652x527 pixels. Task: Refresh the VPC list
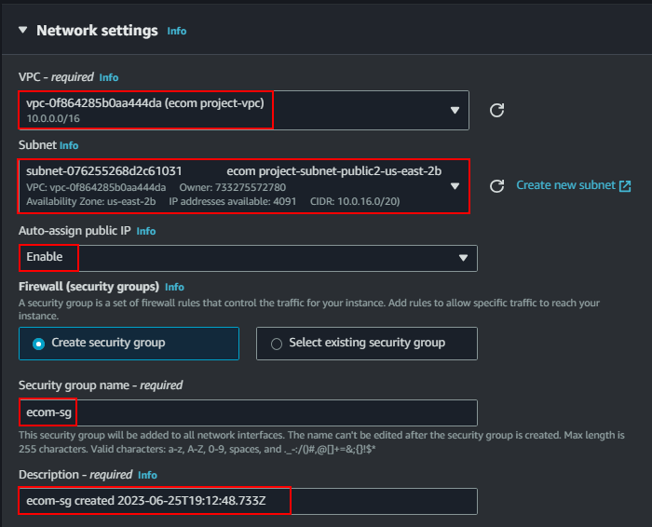click(x=496, y=110)
